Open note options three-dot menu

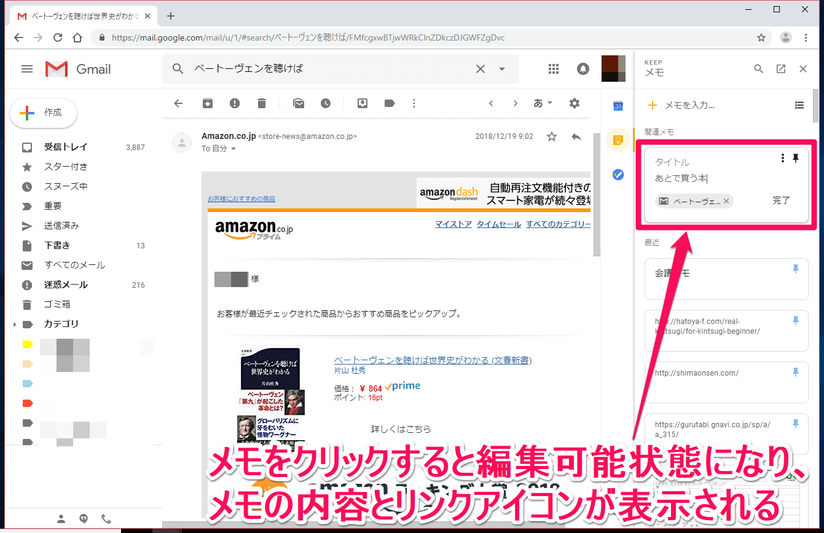coord(782,159)
